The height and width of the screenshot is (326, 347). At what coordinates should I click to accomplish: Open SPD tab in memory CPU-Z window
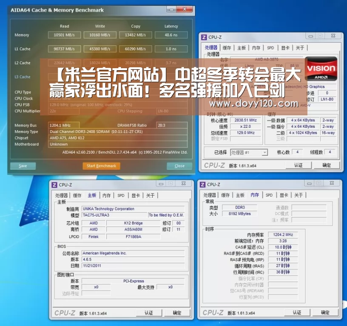click(x=269, y=195)
